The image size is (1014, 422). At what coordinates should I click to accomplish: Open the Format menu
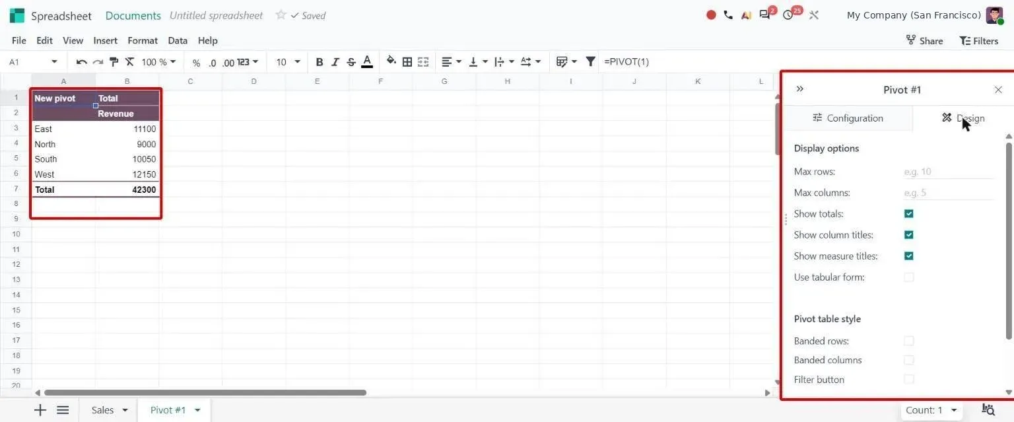pyautogui.click(x=143, y=40)
